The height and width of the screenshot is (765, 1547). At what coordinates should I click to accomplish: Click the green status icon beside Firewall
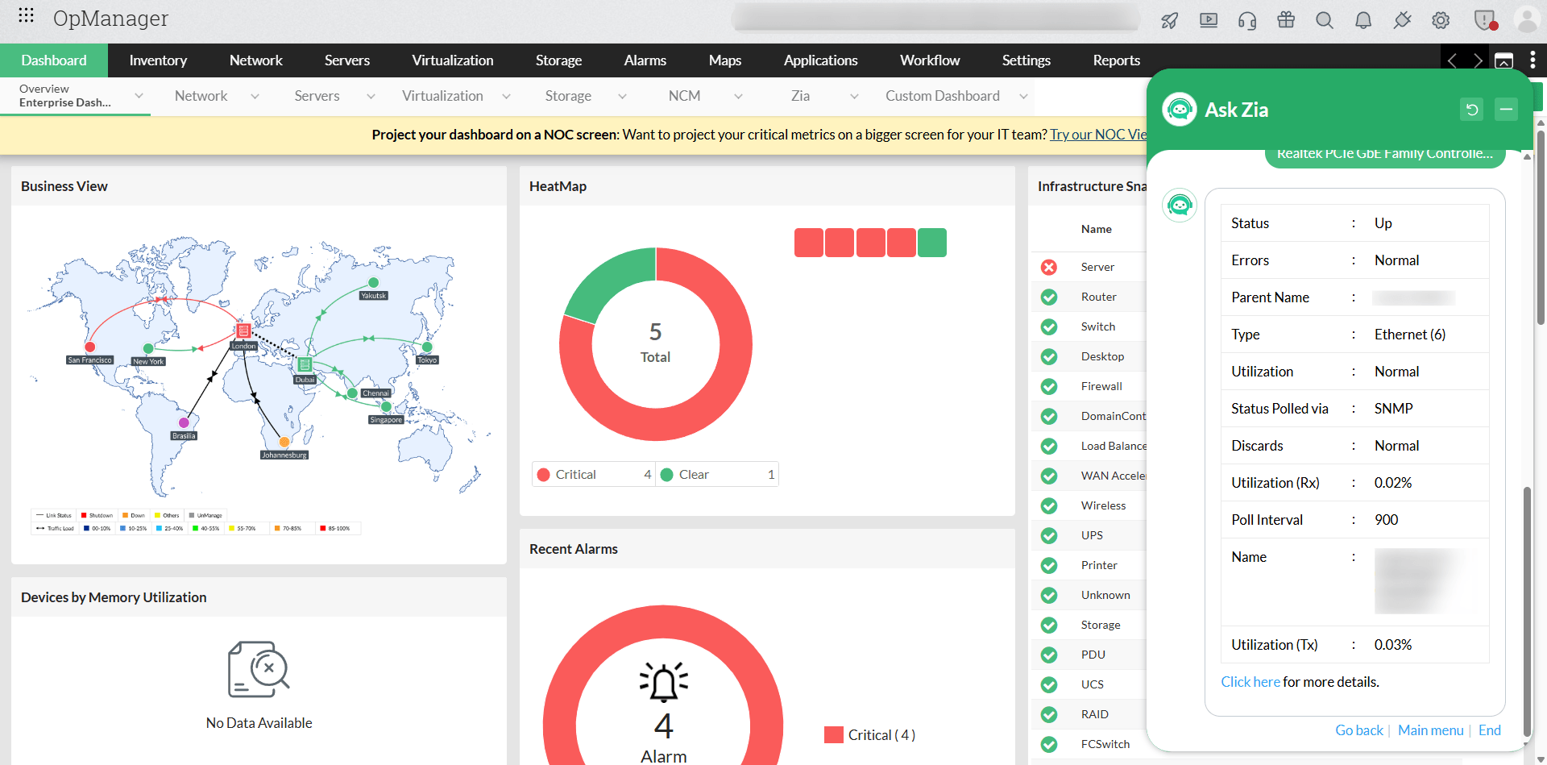coord(1049,386)
